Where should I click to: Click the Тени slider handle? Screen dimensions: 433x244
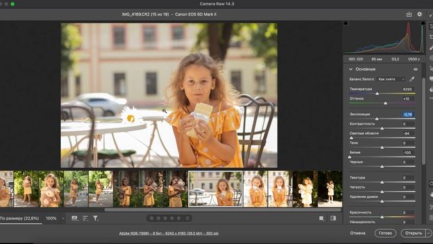pos(382,148)
